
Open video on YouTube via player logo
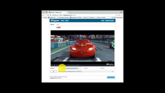[110, 64]
